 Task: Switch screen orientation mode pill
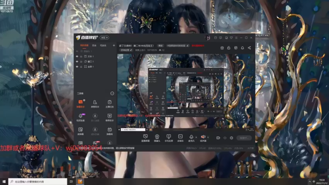(104, 37)
